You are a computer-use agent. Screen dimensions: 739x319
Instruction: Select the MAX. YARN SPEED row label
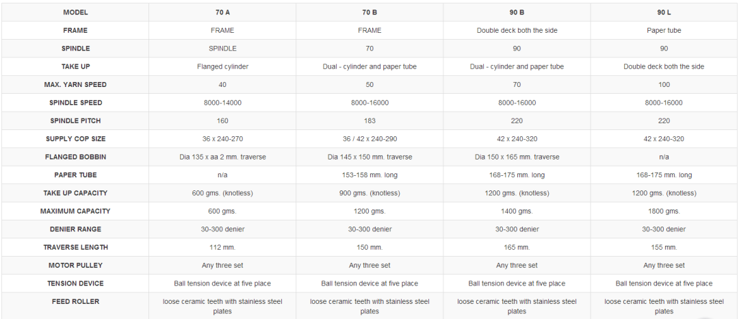click(x=75, y=85)
